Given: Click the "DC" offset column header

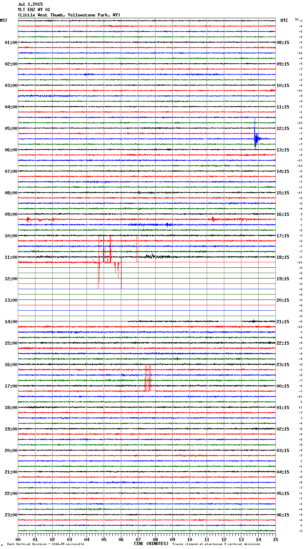Looking at the screenshot, I should coord(297,19).
